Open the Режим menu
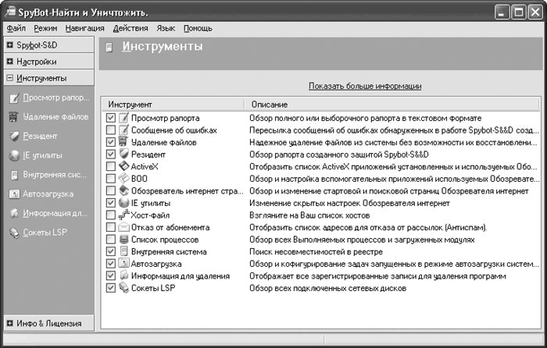Screen dimensions: 547x348 (x=45, y=29)
